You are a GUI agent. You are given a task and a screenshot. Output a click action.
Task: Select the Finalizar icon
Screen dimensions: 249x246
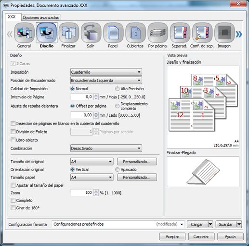[x=69, y=33]
